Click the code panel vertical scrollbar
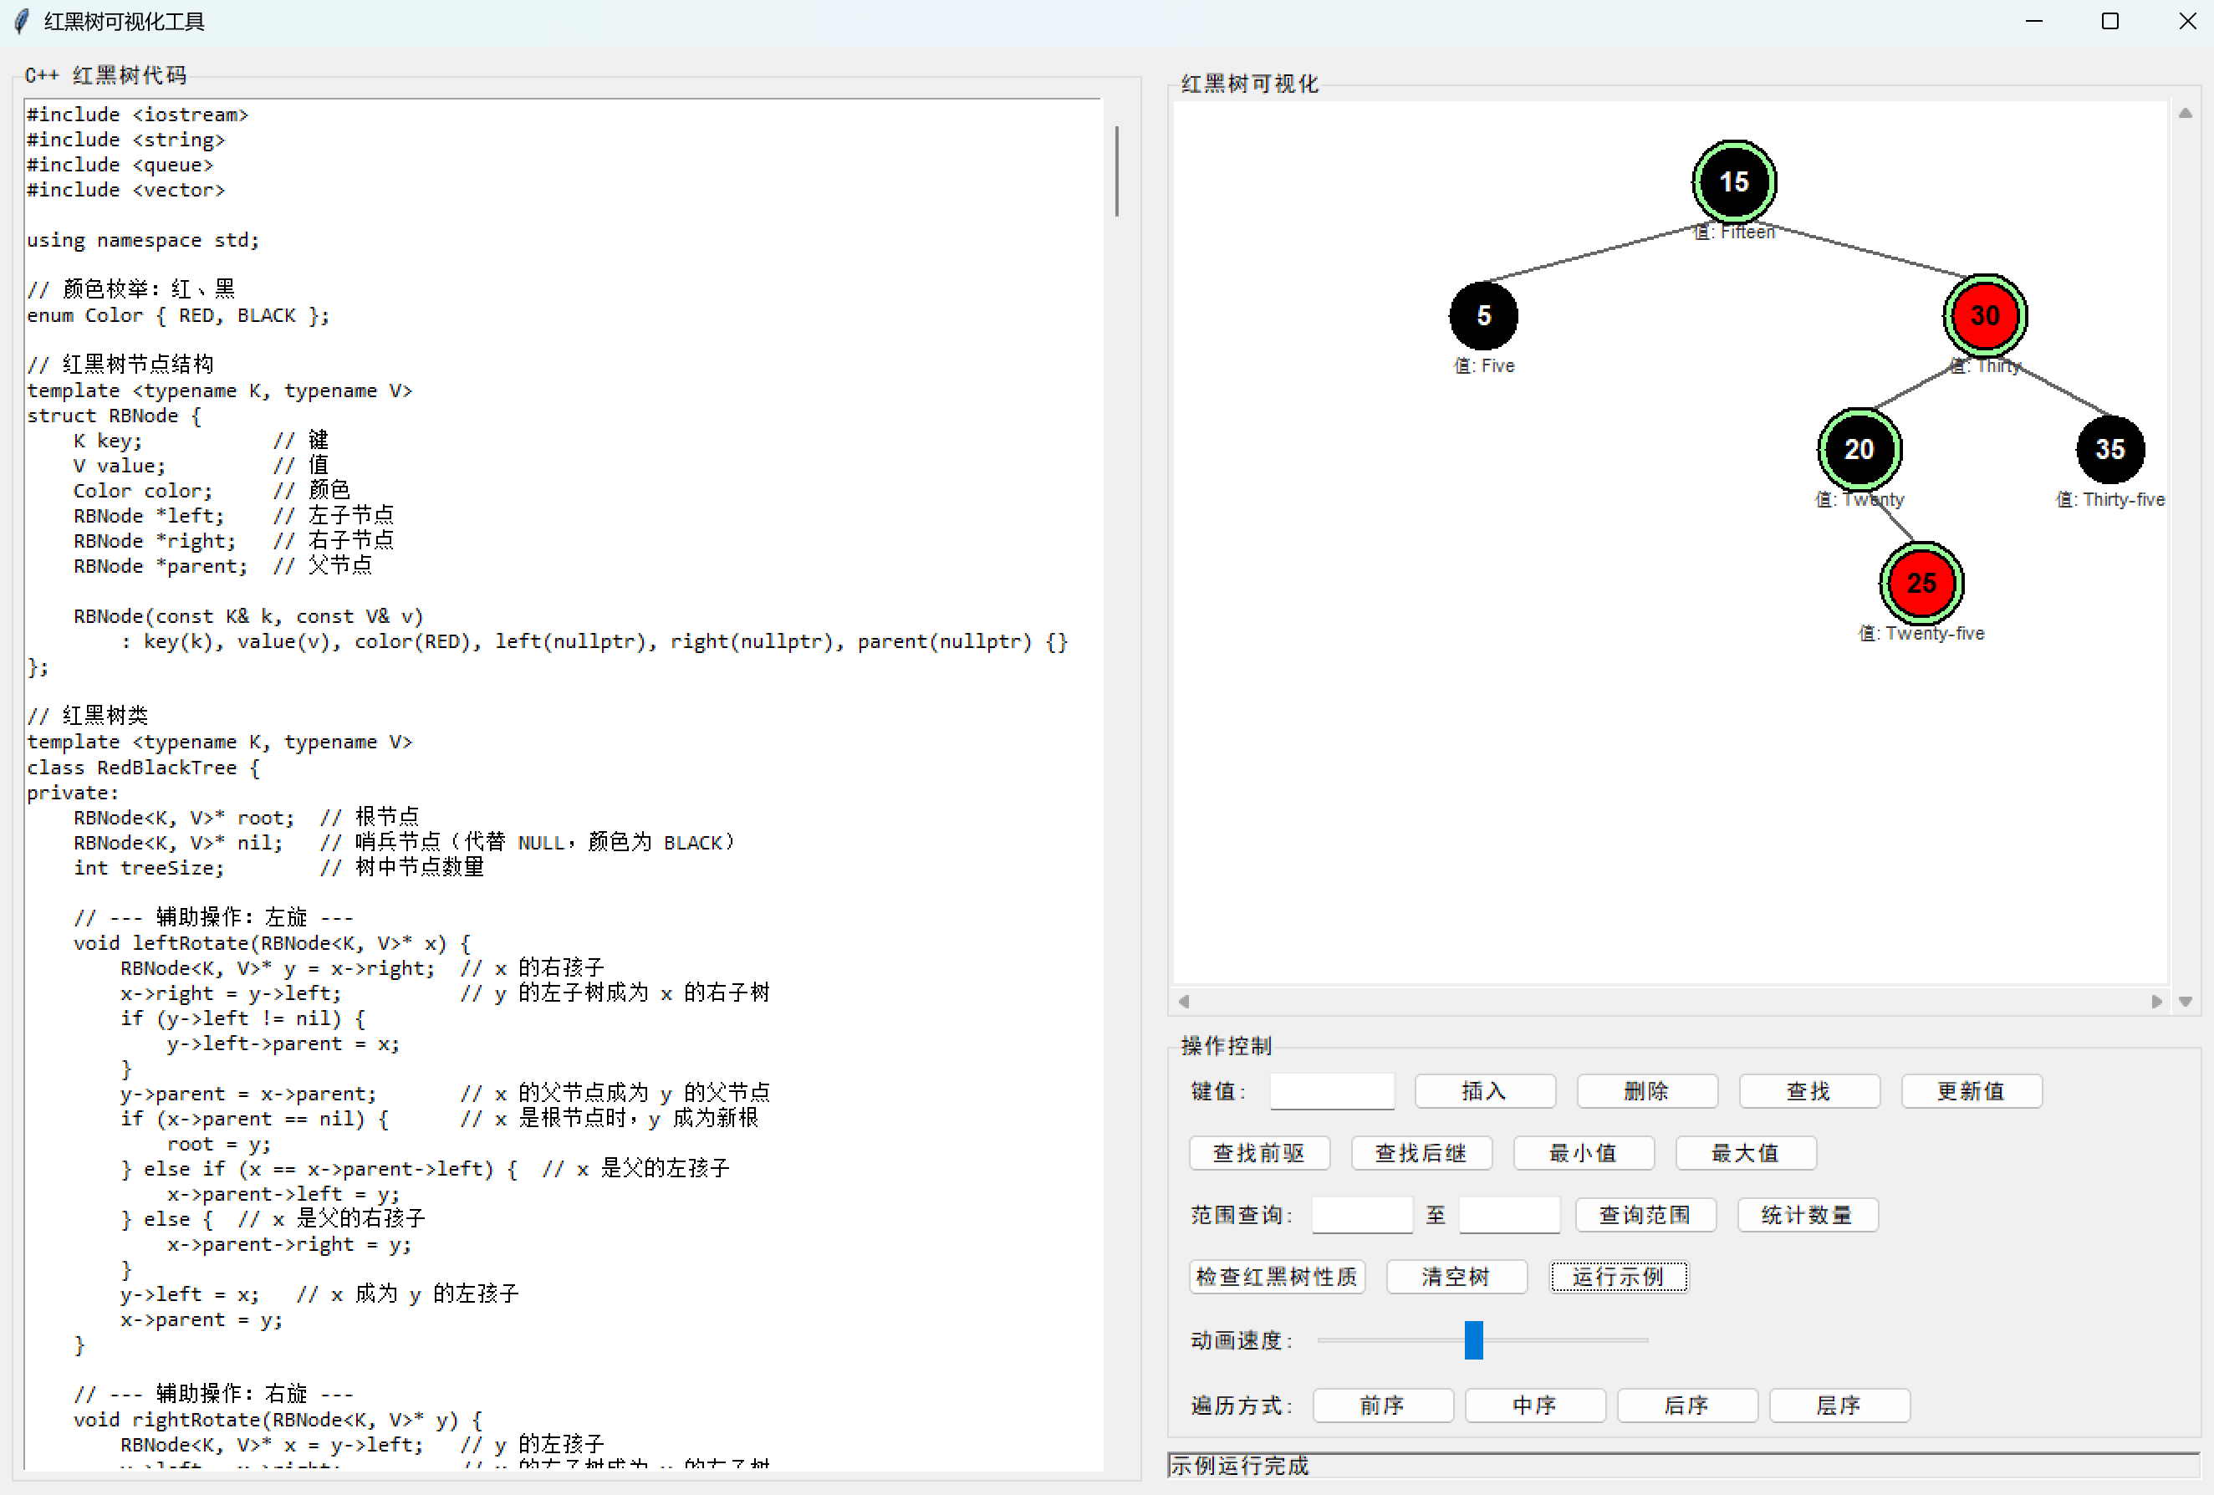 click(x=1116, y=171)
